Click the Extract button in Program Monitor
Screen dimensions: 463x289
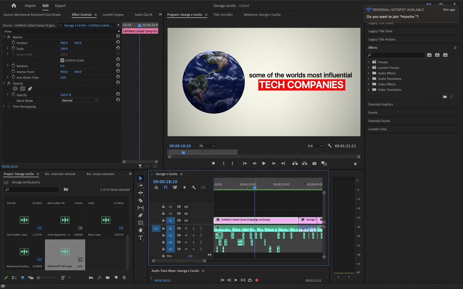[x=305, y=163]
